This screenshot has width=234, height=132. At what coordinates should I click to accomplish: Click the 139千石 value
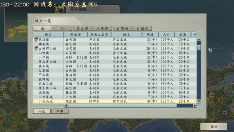point(183,40)
